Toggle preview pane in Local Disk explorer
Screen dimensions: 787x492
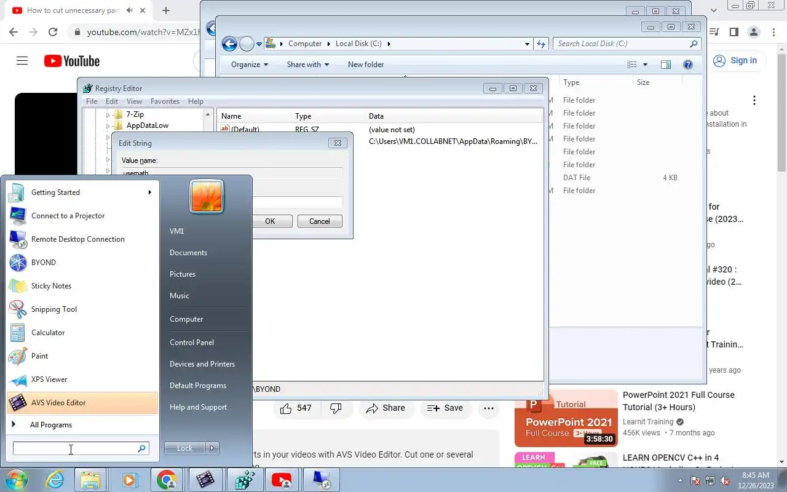tap(665, 65)
